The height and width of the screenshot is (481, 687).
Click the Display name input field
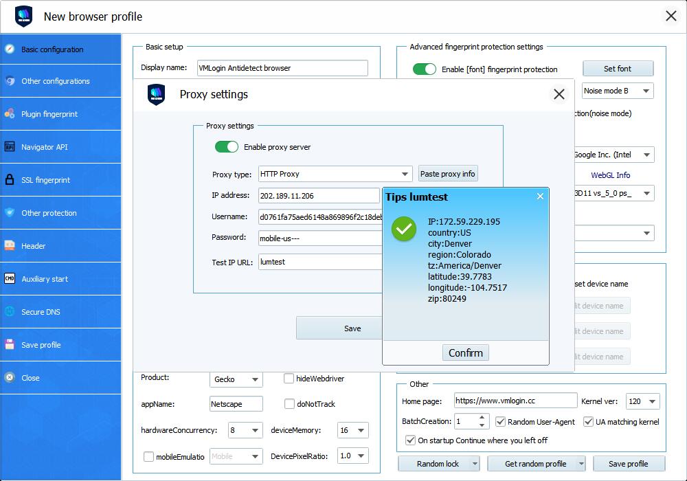click(x=282, y=68)
